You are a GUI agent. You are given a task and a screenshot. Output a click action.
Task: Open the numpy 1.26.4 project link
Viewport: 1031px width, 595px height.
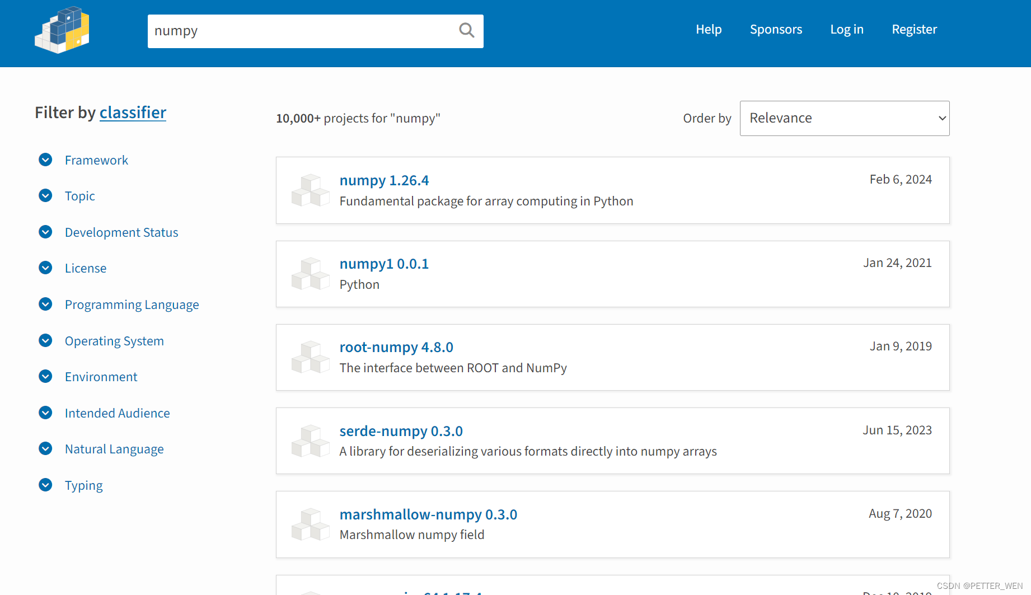coord(384,180)
